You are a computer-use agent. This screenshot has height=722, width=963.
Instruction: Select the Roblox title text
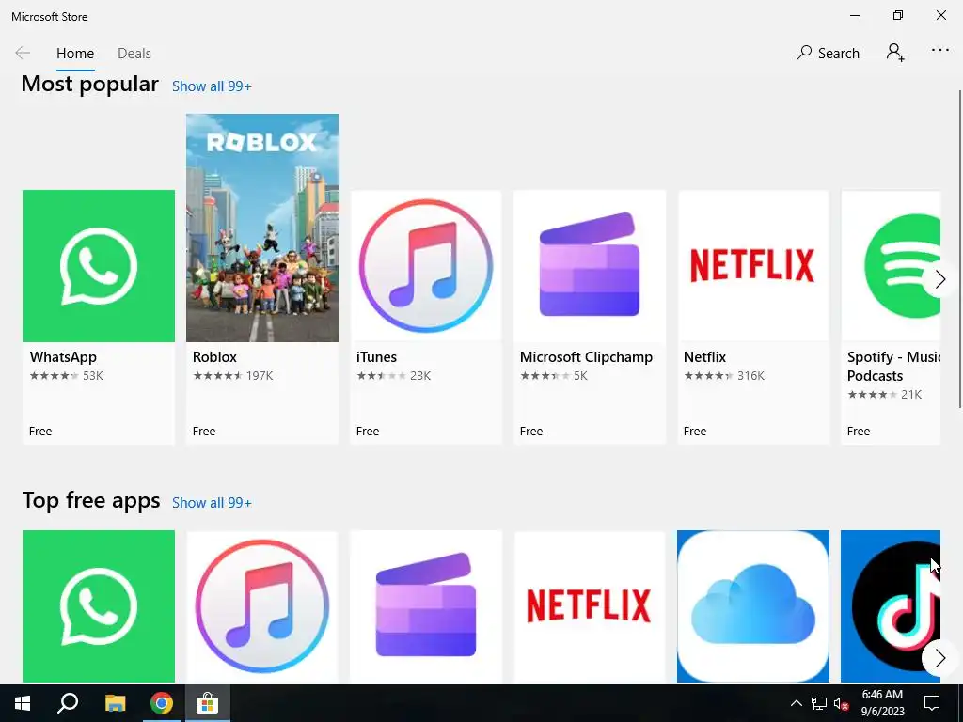[214, 356]
